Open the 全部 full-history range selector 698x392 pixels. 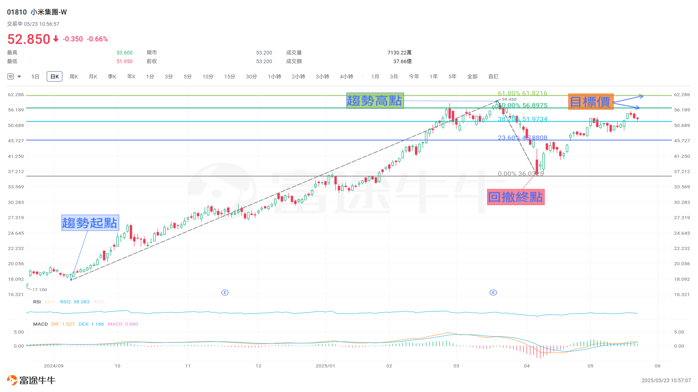coord(473,77)
